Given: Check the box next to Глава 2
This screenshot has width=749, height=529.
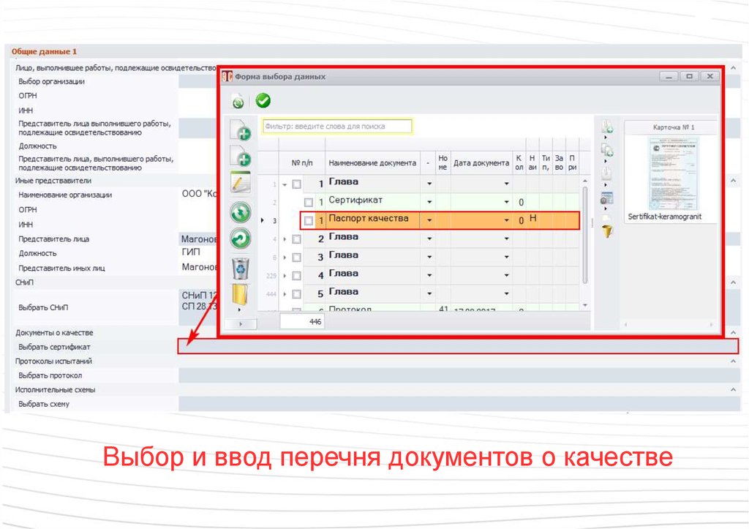Looking at the screenshot, I should click(296, 239).
